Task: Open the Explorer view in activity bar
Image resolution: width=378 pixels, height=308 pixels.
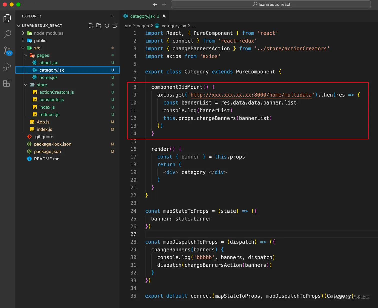Action: 7,18
